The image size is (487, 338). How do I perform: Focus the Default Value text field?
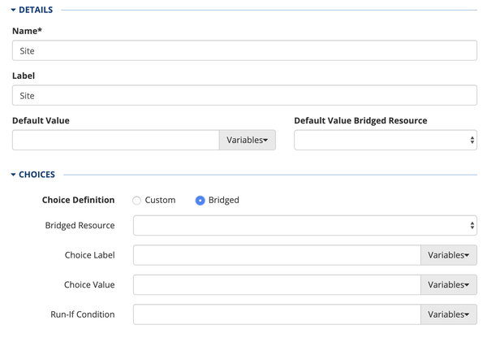pos(116,140)
